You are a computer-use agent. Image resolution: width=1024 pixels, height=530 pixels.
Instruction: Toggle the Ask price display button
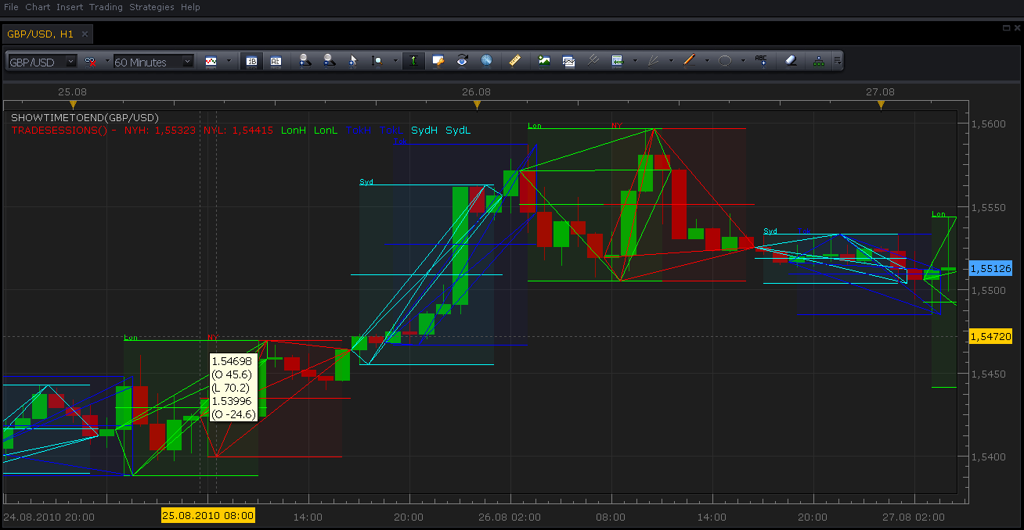(x=276, y=61)
